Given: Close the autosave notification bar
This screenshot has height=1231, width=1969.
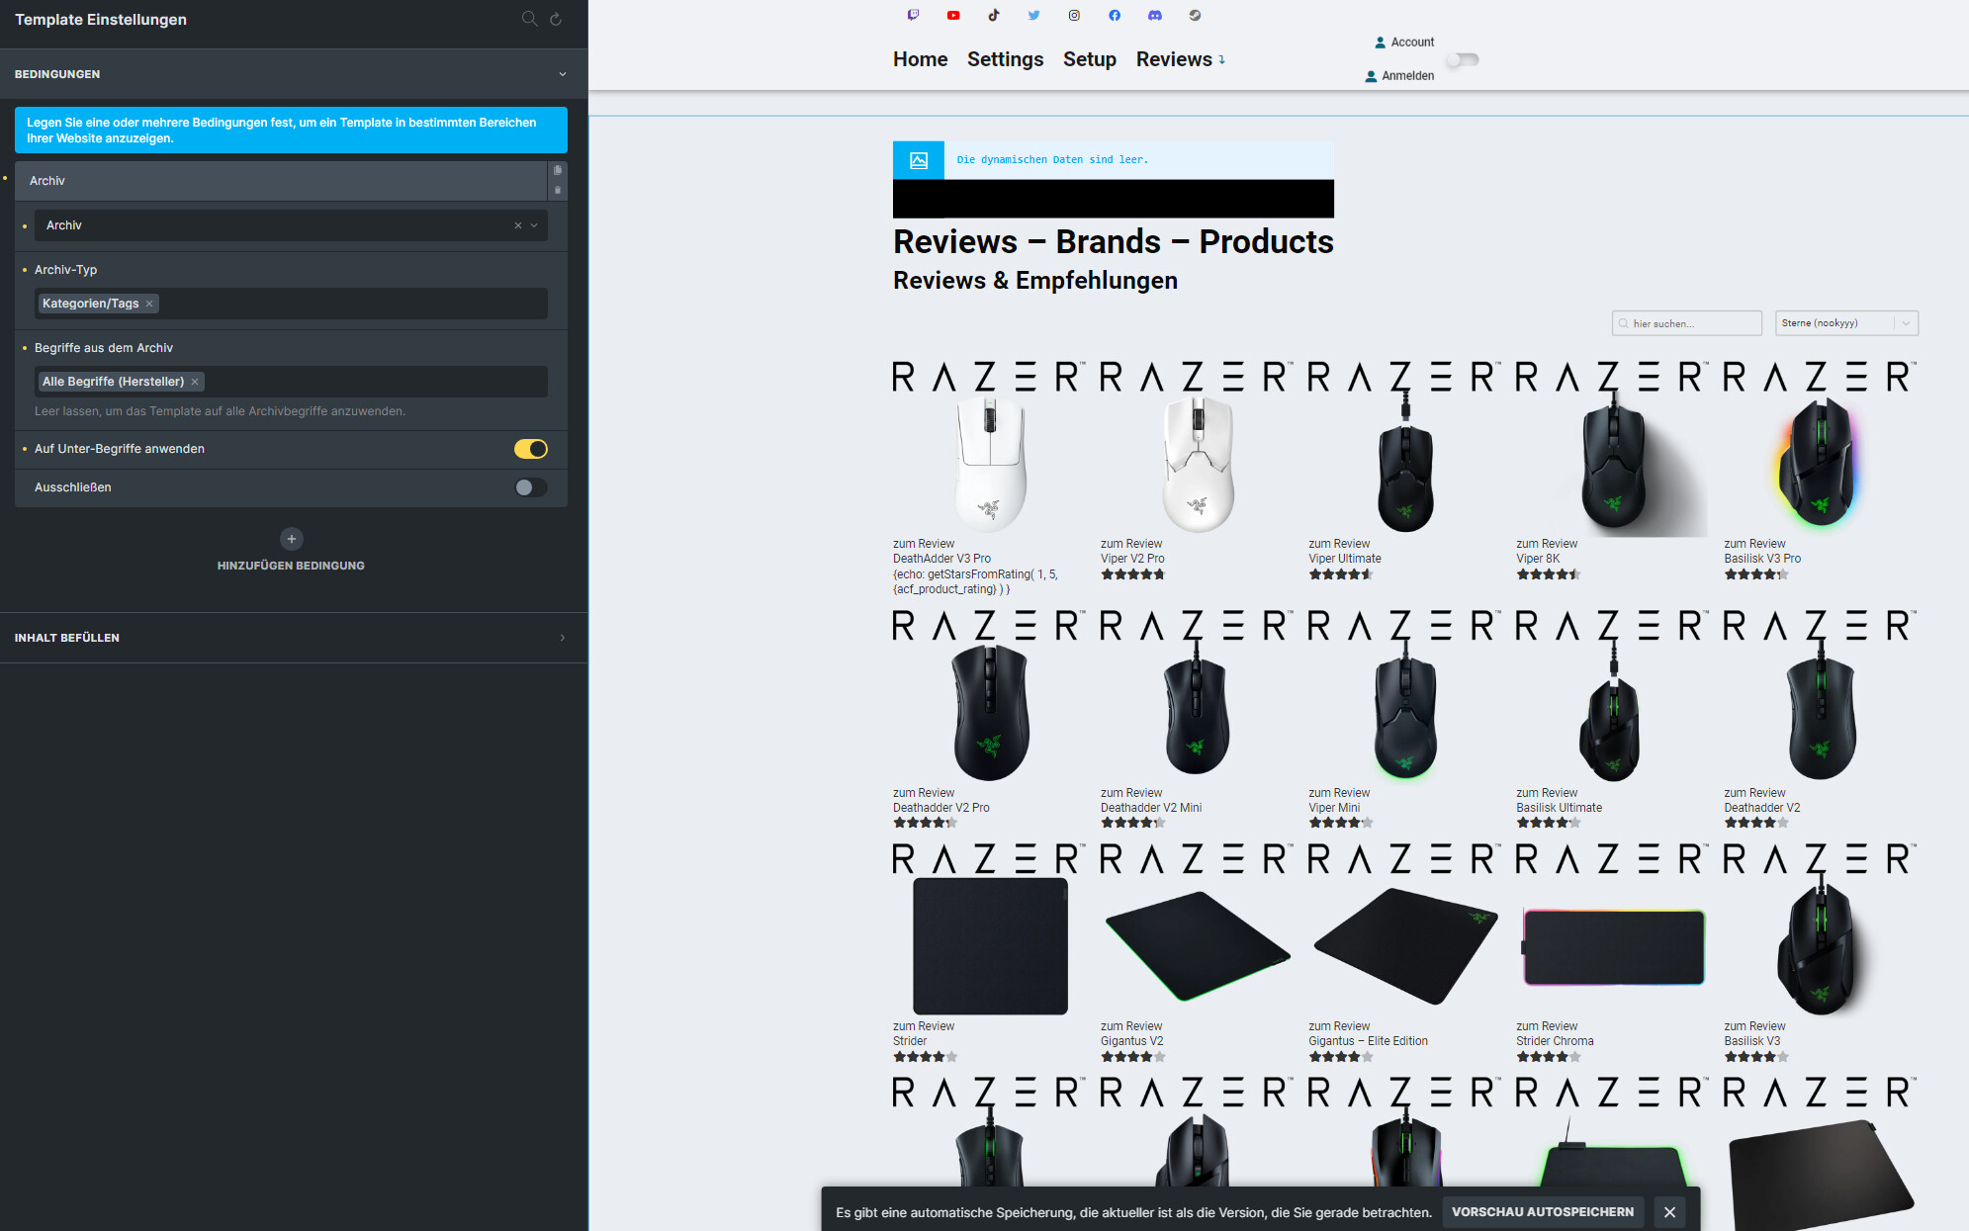Looking at the screenshot, I should (1669, 1212).
